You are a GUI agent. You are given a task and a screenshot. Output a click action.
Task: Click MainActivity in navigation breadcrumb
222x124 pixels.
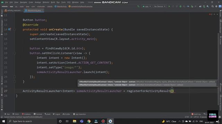61,7
